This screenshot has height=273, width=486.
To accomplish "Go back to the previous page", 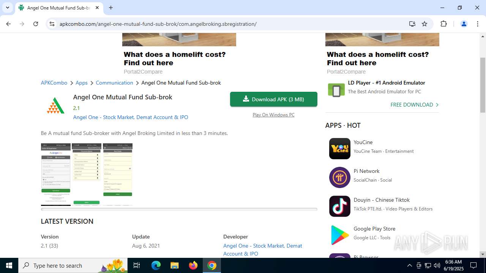I will [x=8, y=24].
